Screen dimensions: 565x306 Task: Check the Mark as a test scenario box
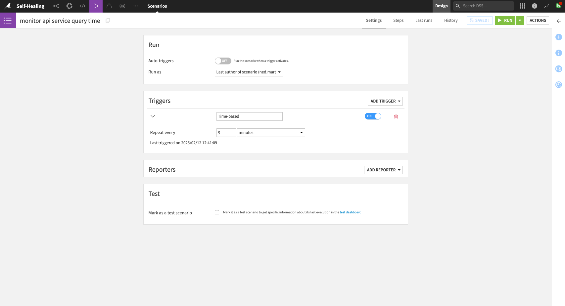[x=217, y=212]
